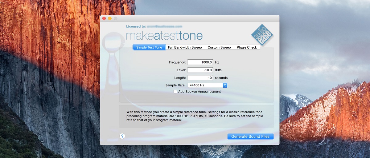Focus the Length seconds field

[200, 78]
